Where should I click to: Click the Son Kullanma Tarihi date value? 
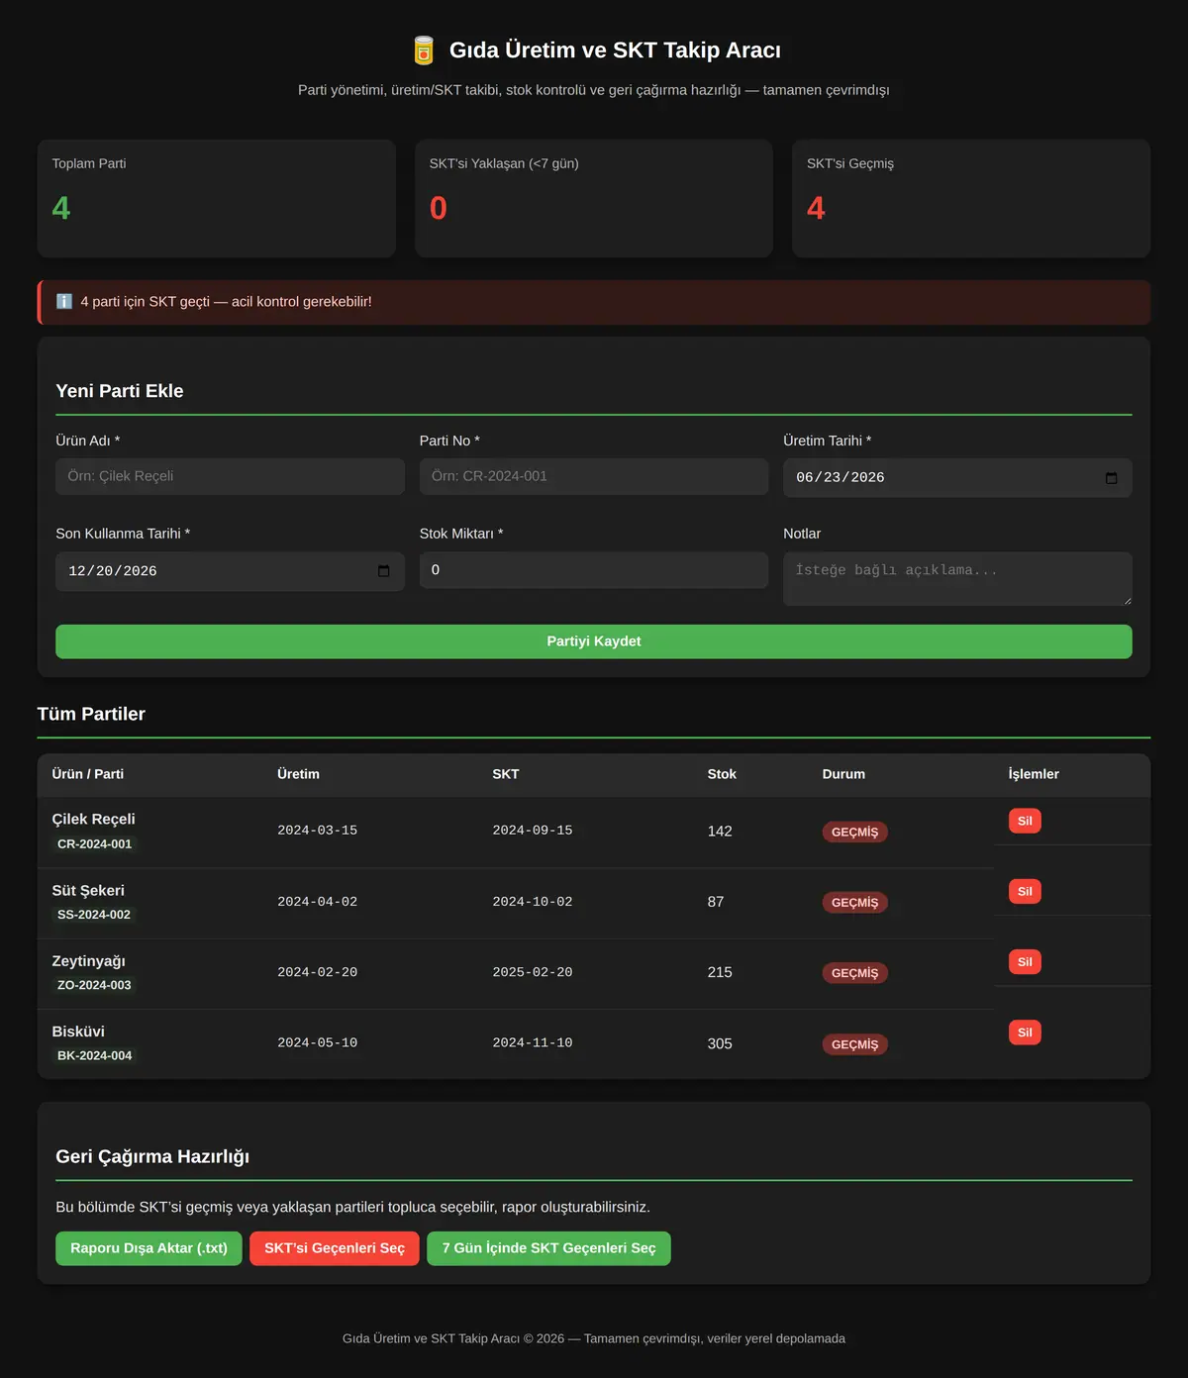[113, 571]
